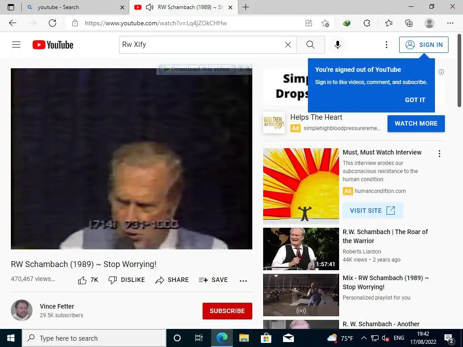
Task: Open Roar of the Warrior video thumbnail
Action: coord(301,249)
